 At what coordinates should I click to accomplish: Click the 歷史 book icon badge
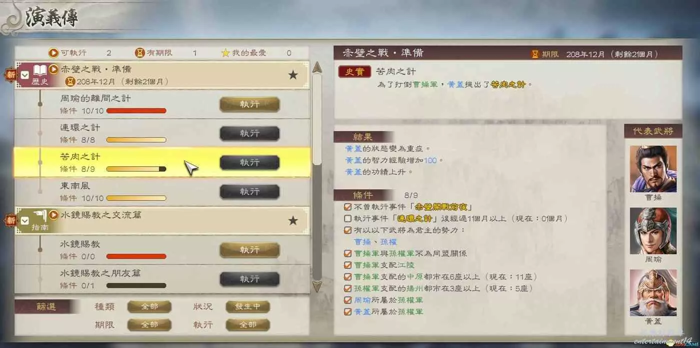[x=40, y=71]
